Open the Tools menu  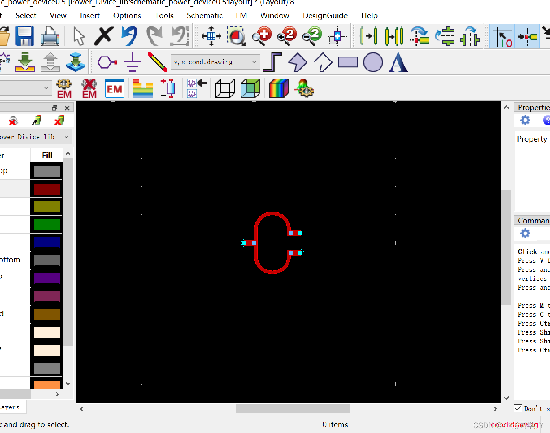164,15
